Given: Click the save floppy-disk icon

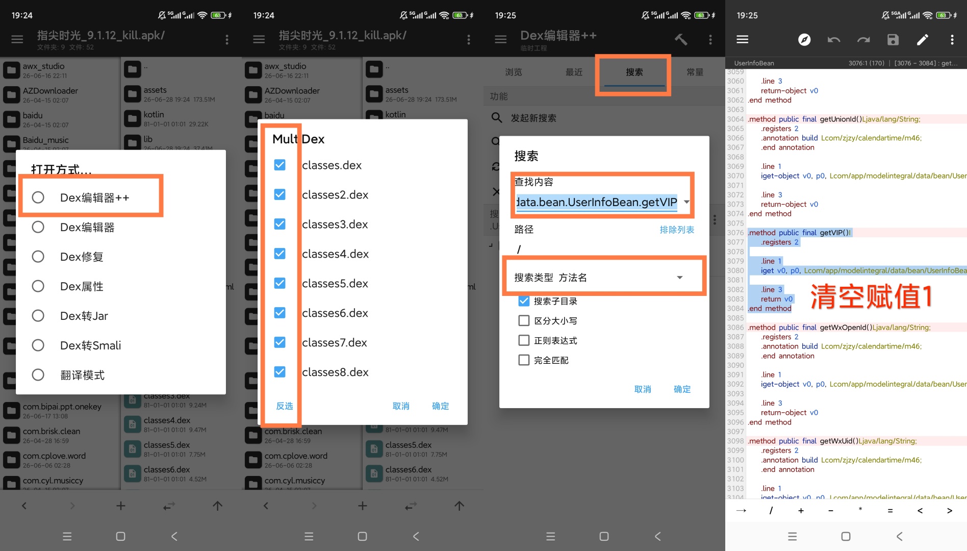Looking at the screenshot, I should [893, 39].
